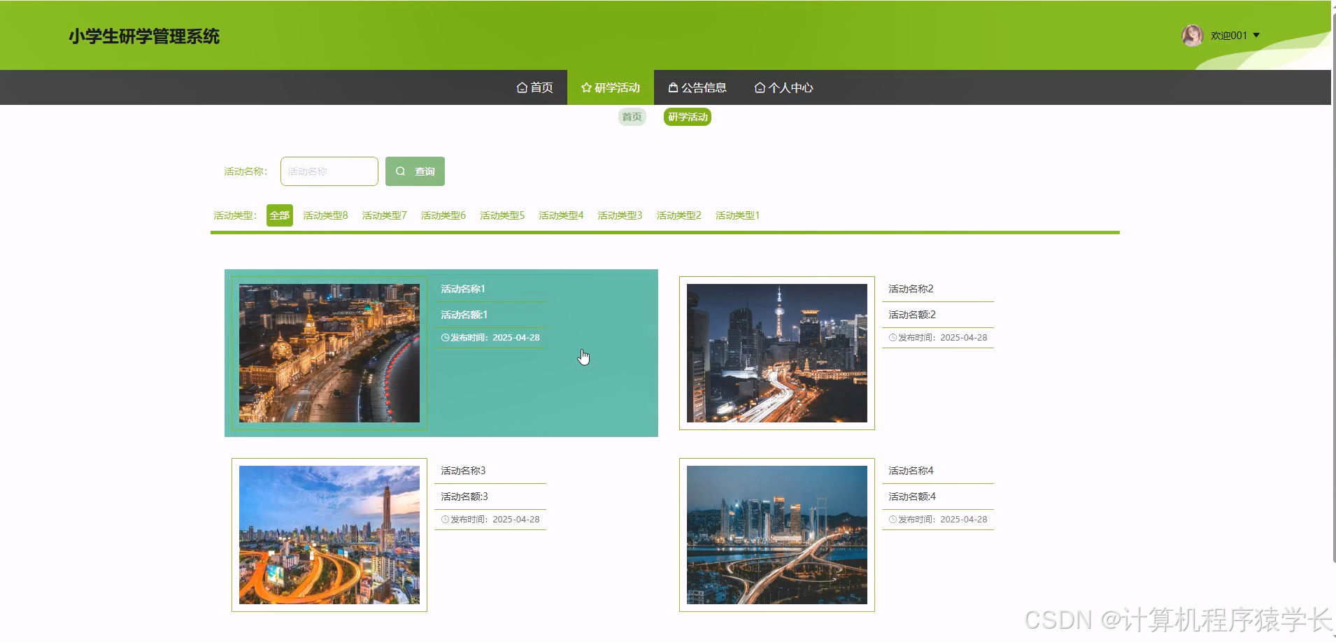The image size is (1336, 642).
Task: Open the 研学活动 navigation menu item
Action: (611, 87)
